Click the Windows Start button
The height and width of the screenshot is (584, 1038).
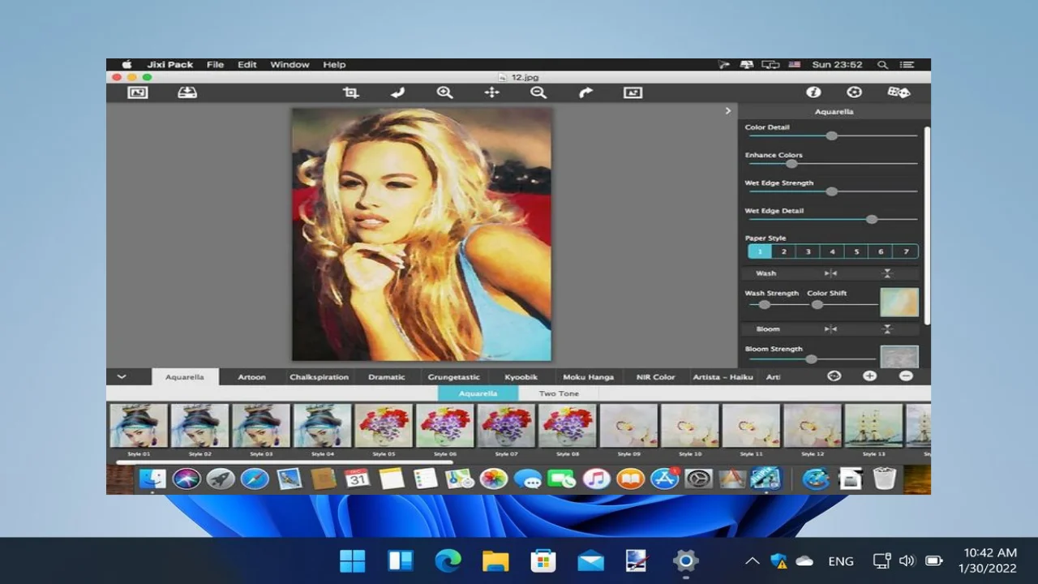tap(352, 560)
